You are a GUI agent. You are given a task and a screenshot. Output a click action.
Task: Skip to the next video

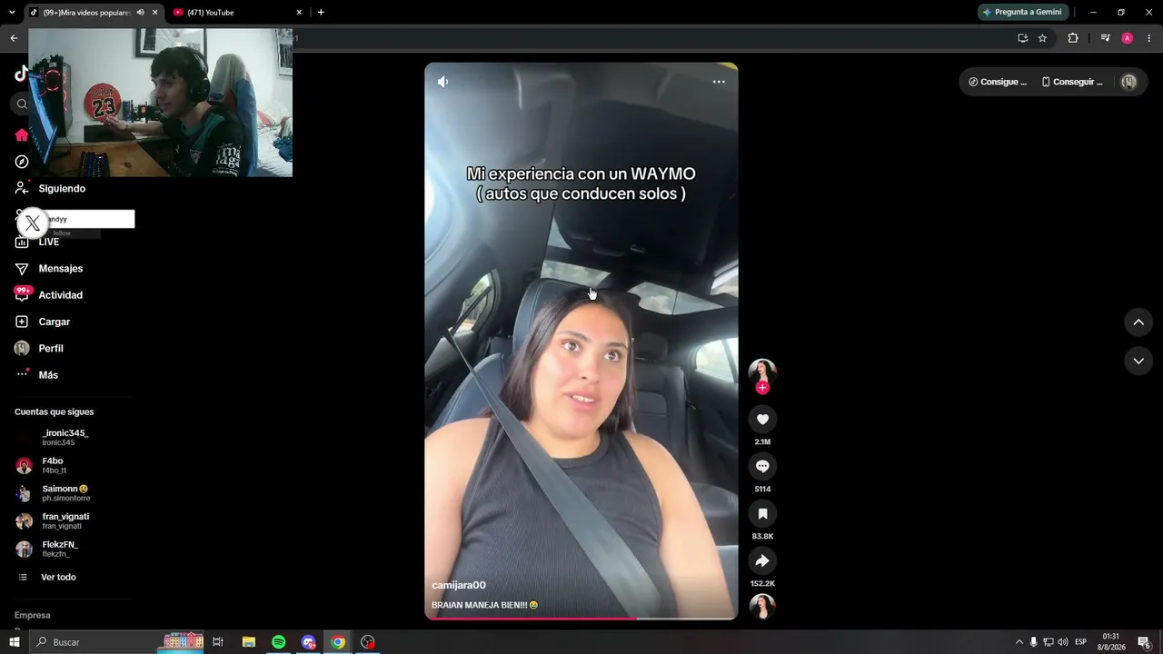[1138, 361]
